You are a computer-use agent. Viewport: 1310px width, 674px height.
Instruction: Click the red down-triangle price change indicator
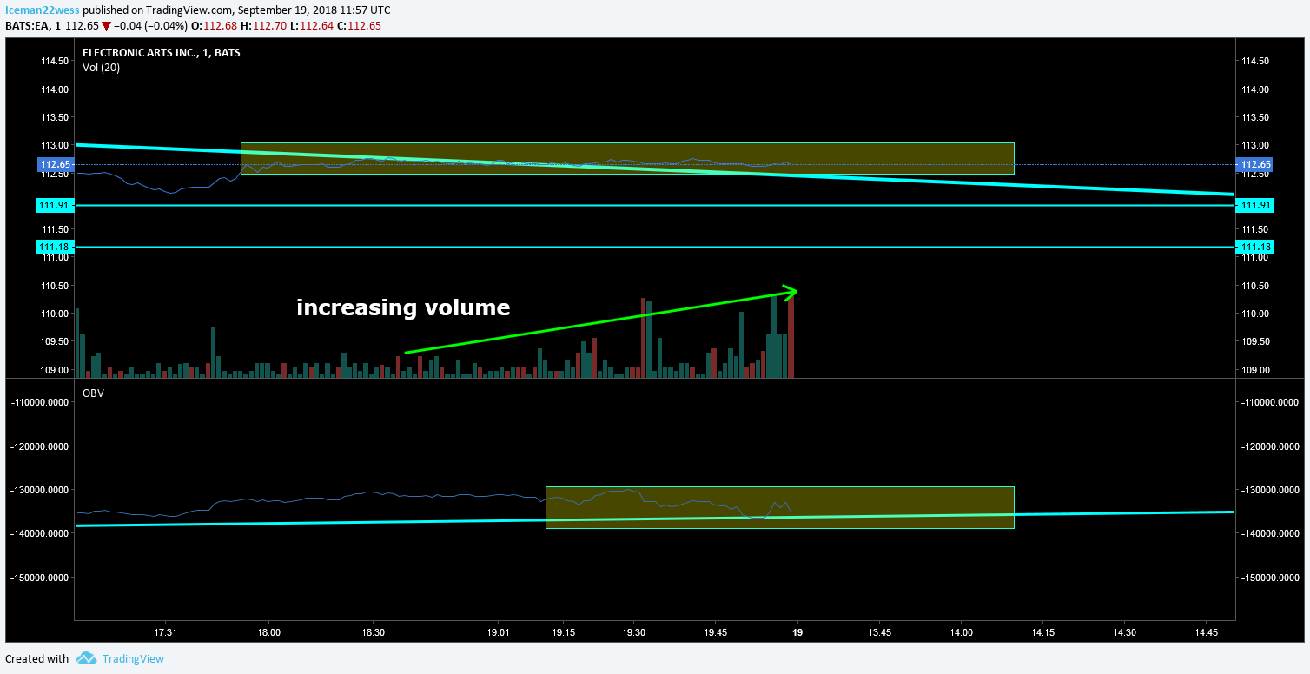(x=106, y=26)
